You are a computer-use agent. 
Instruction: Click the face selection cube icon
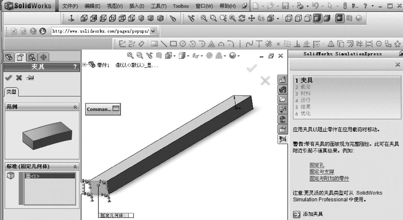click(x=11, y=176)
